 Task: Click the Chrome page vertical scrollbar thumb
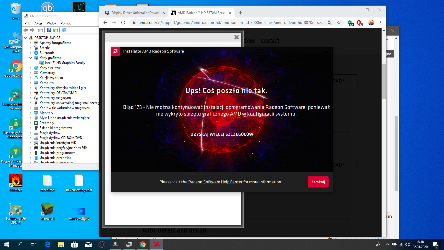384,81
